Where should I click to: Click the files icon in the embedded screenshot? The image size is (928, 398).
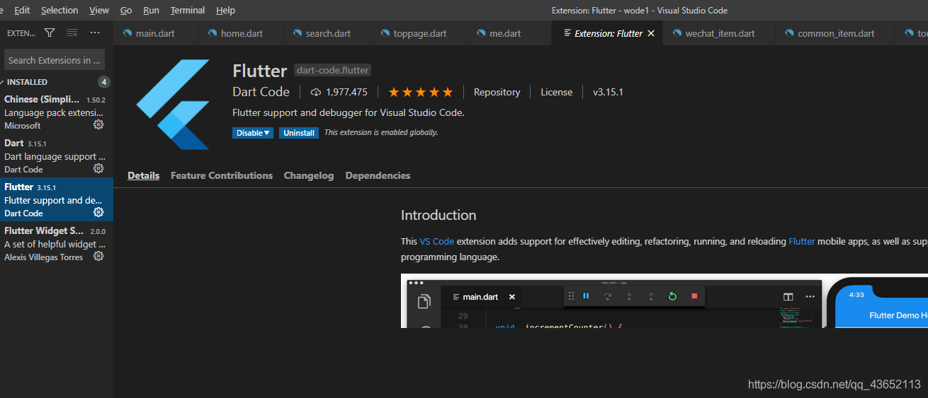point(424,301)
